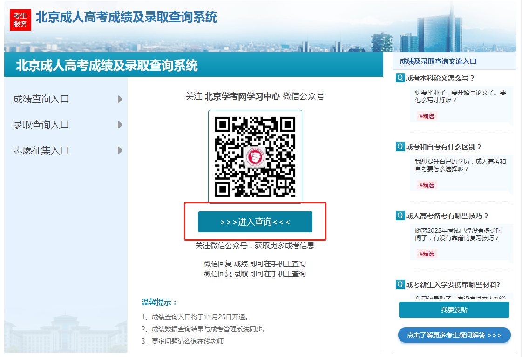Open 点击了解更多考生疑问解答 >>> button

(x=454, y=335)
